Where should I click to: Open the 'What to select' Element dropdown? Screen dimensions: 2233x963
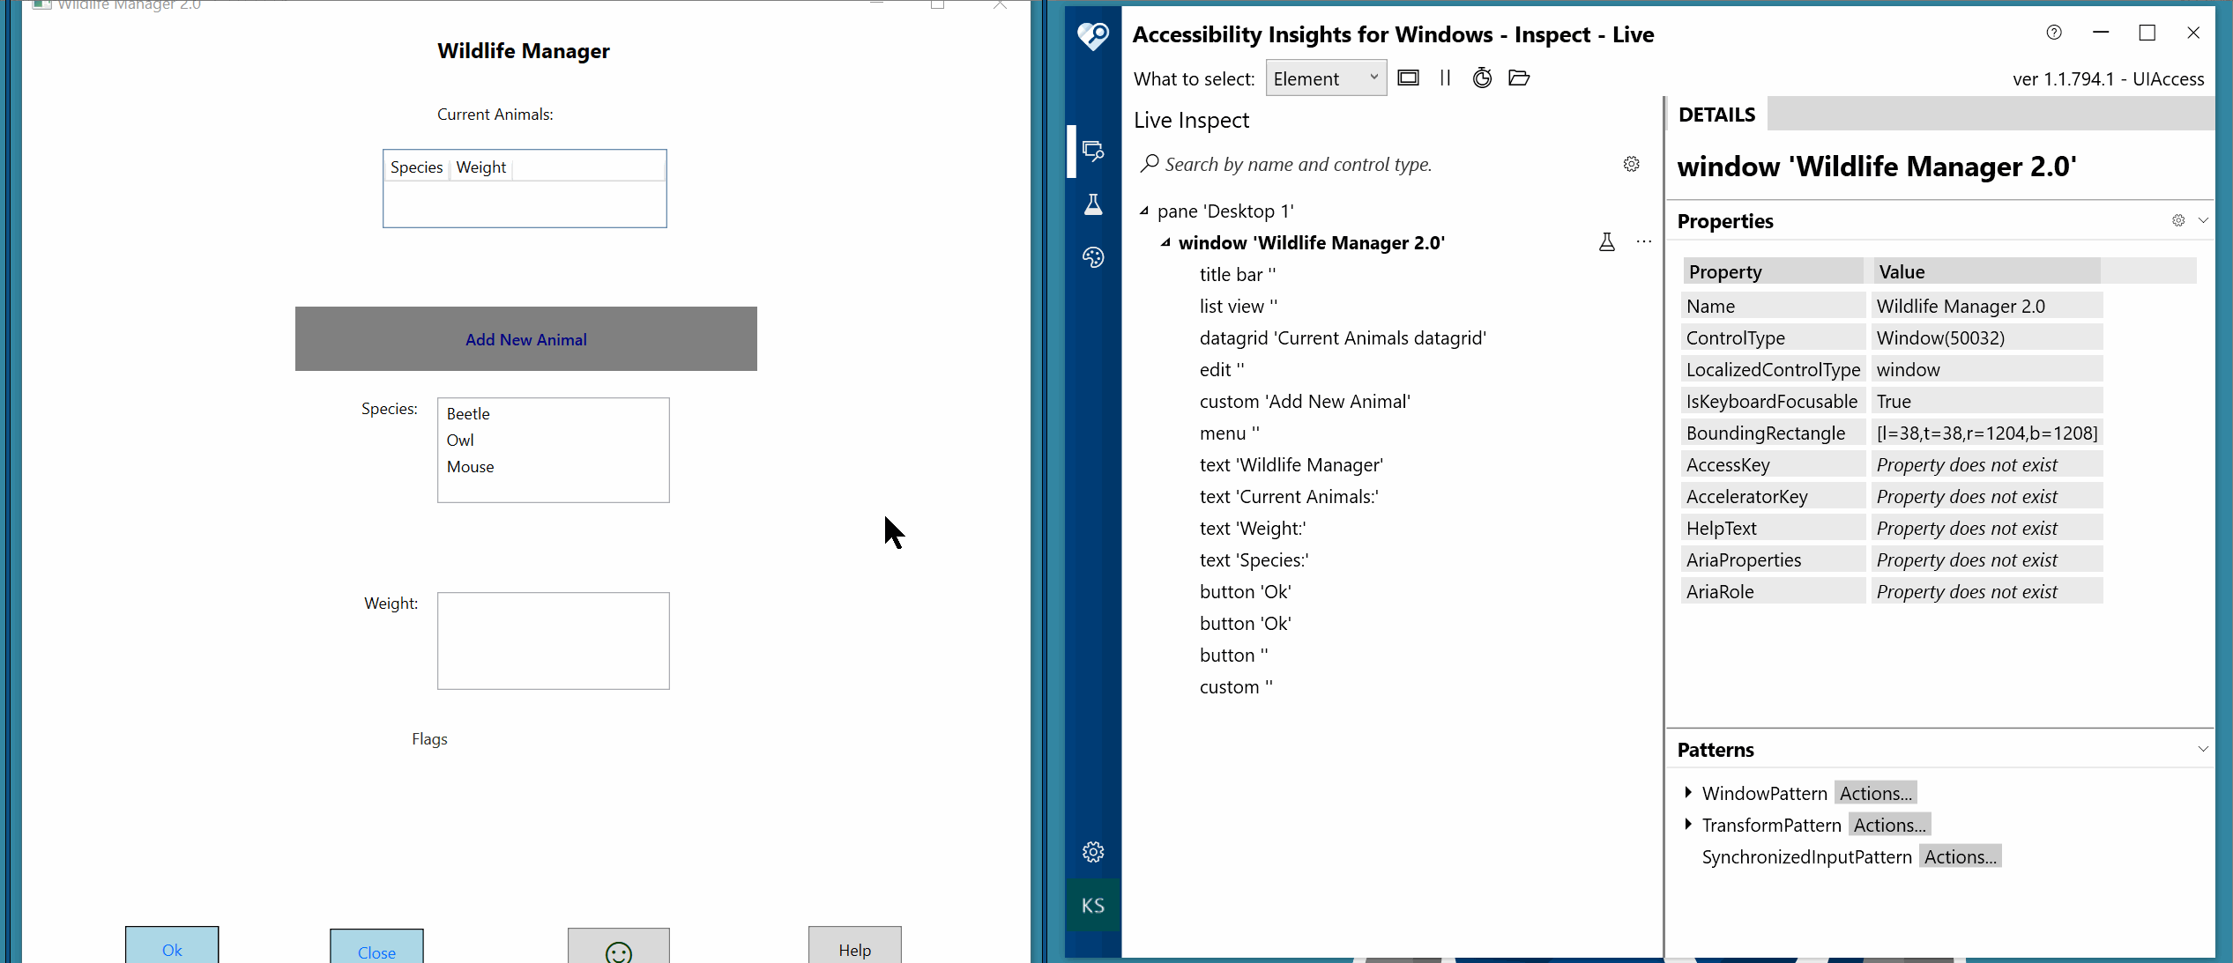pos(1326,78)
